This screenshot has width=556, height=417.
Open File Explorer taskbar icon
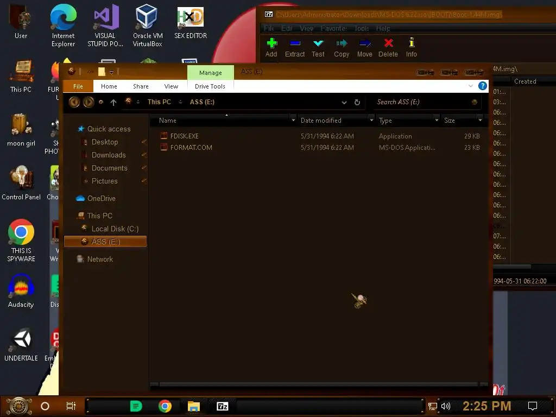tap(194, 406)
